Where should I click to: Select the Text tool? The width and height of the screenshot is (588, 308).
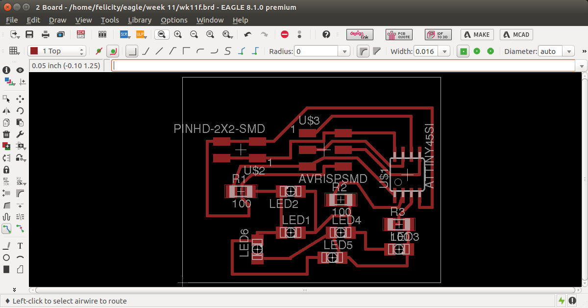click(20, 245)
